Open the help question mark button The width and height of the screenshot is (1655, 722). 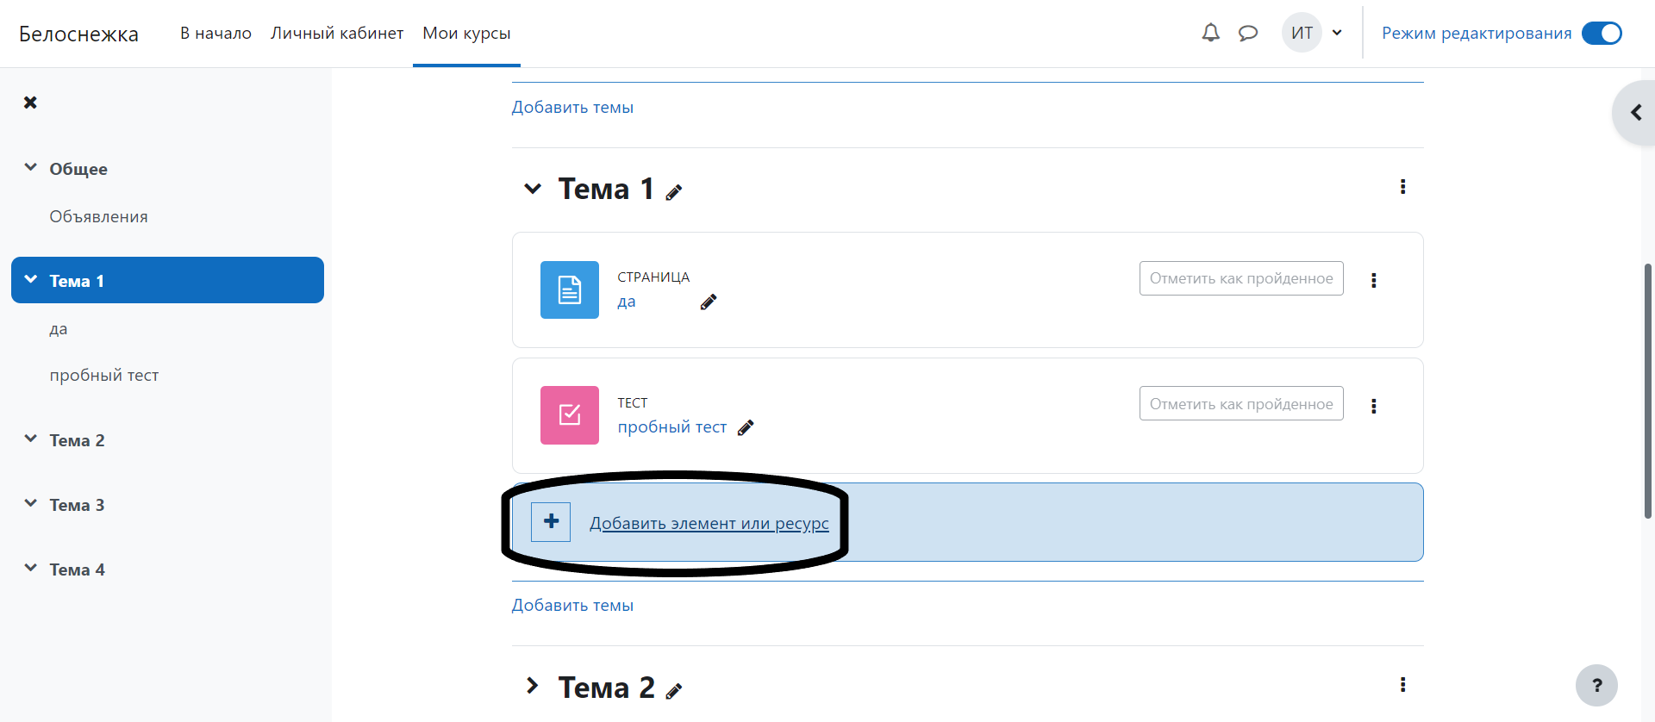[1596, 685]
